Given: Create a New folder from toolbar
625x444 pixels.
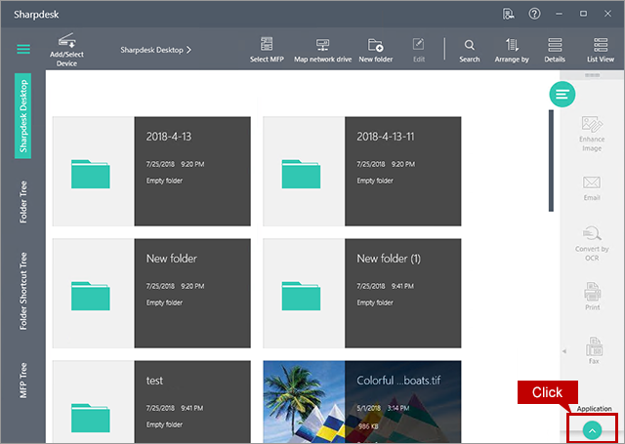Looking at the screenshot, I should click(375, 45).
